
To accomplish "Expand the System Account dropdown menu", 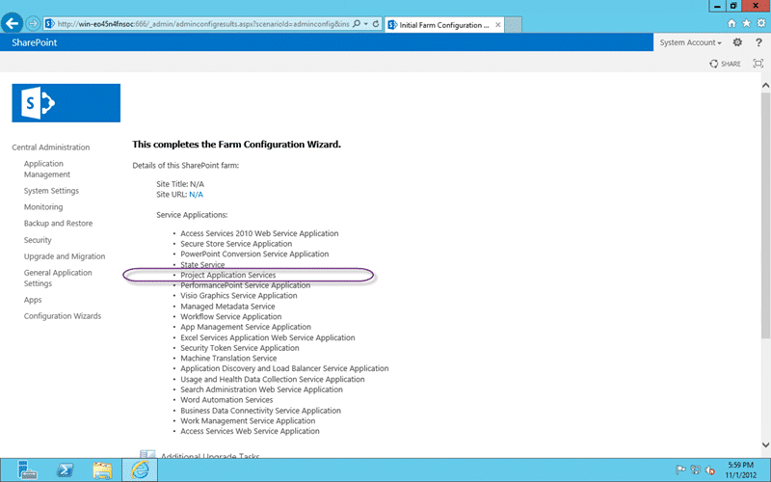I will point(690,42).
